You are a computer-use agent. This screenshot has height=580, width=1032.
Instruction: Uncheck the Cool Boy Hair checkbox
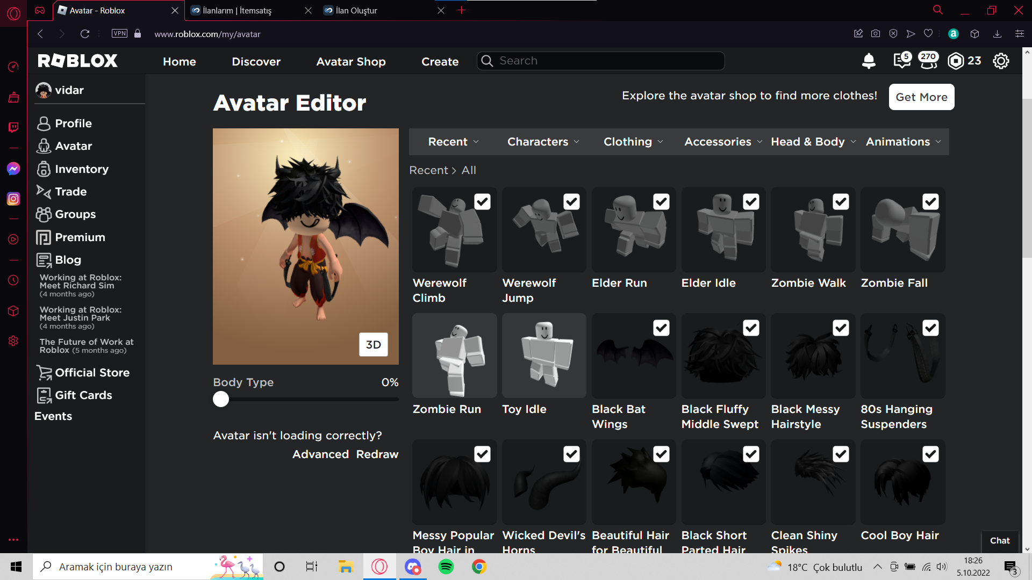[x=930, y=454]
